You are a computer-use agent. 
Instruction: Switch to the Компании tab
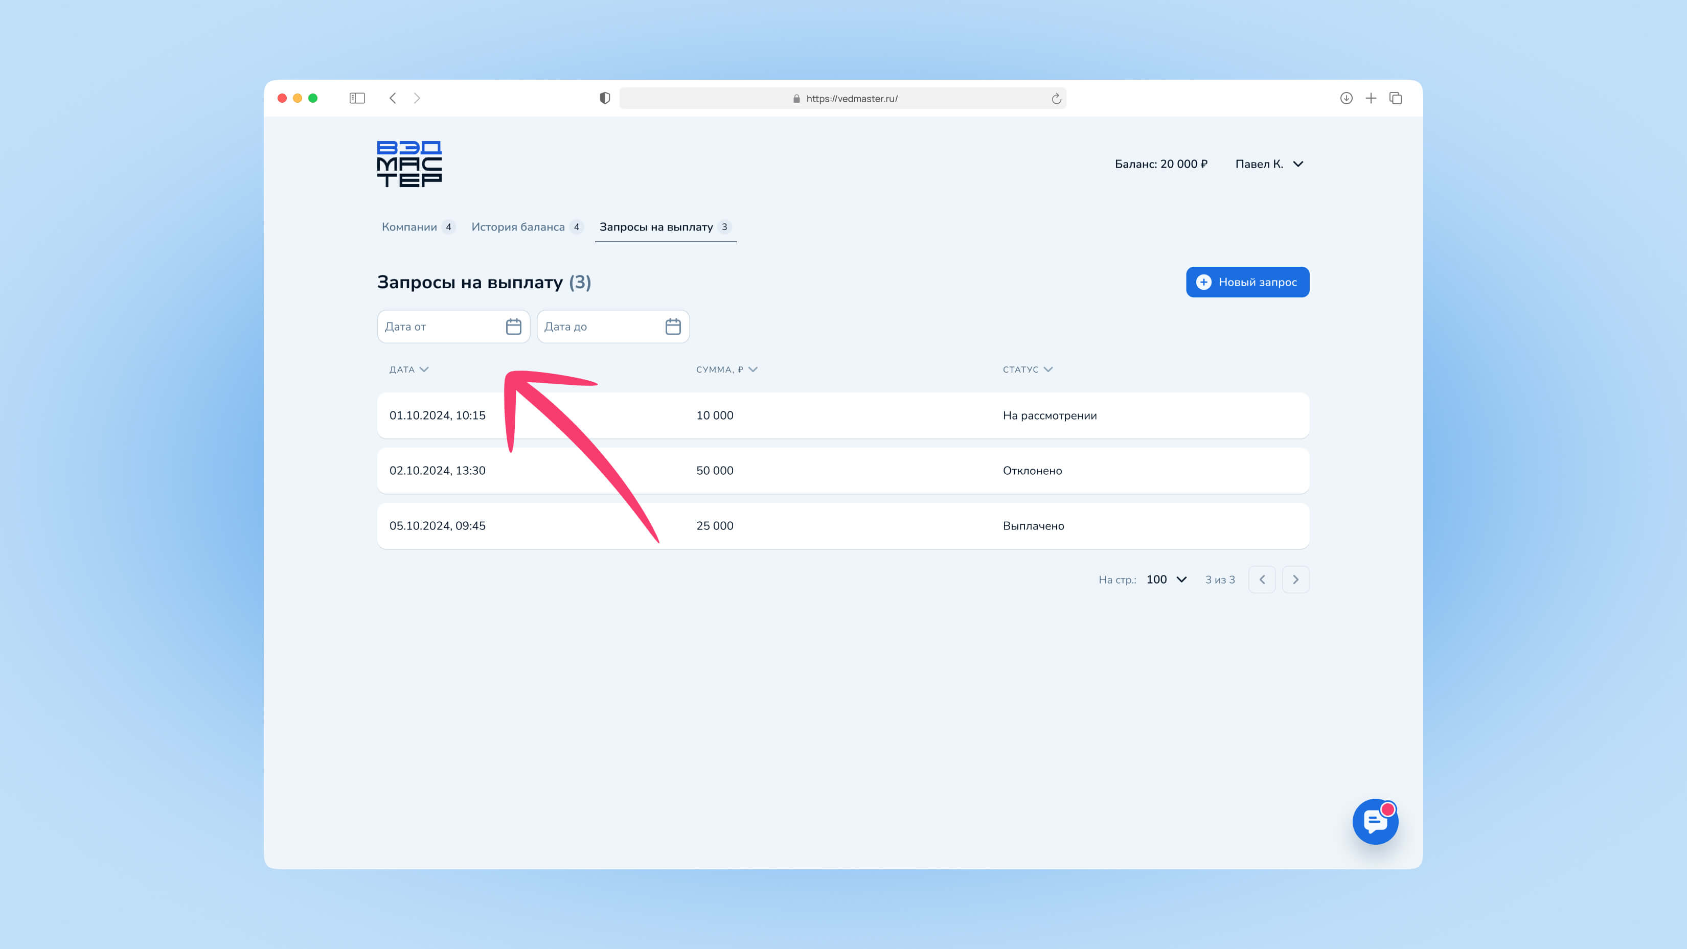[409, 227]
